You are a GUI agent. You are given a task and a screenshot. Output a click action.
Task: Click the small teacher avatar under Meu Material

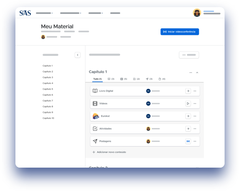tap(43, 37)
